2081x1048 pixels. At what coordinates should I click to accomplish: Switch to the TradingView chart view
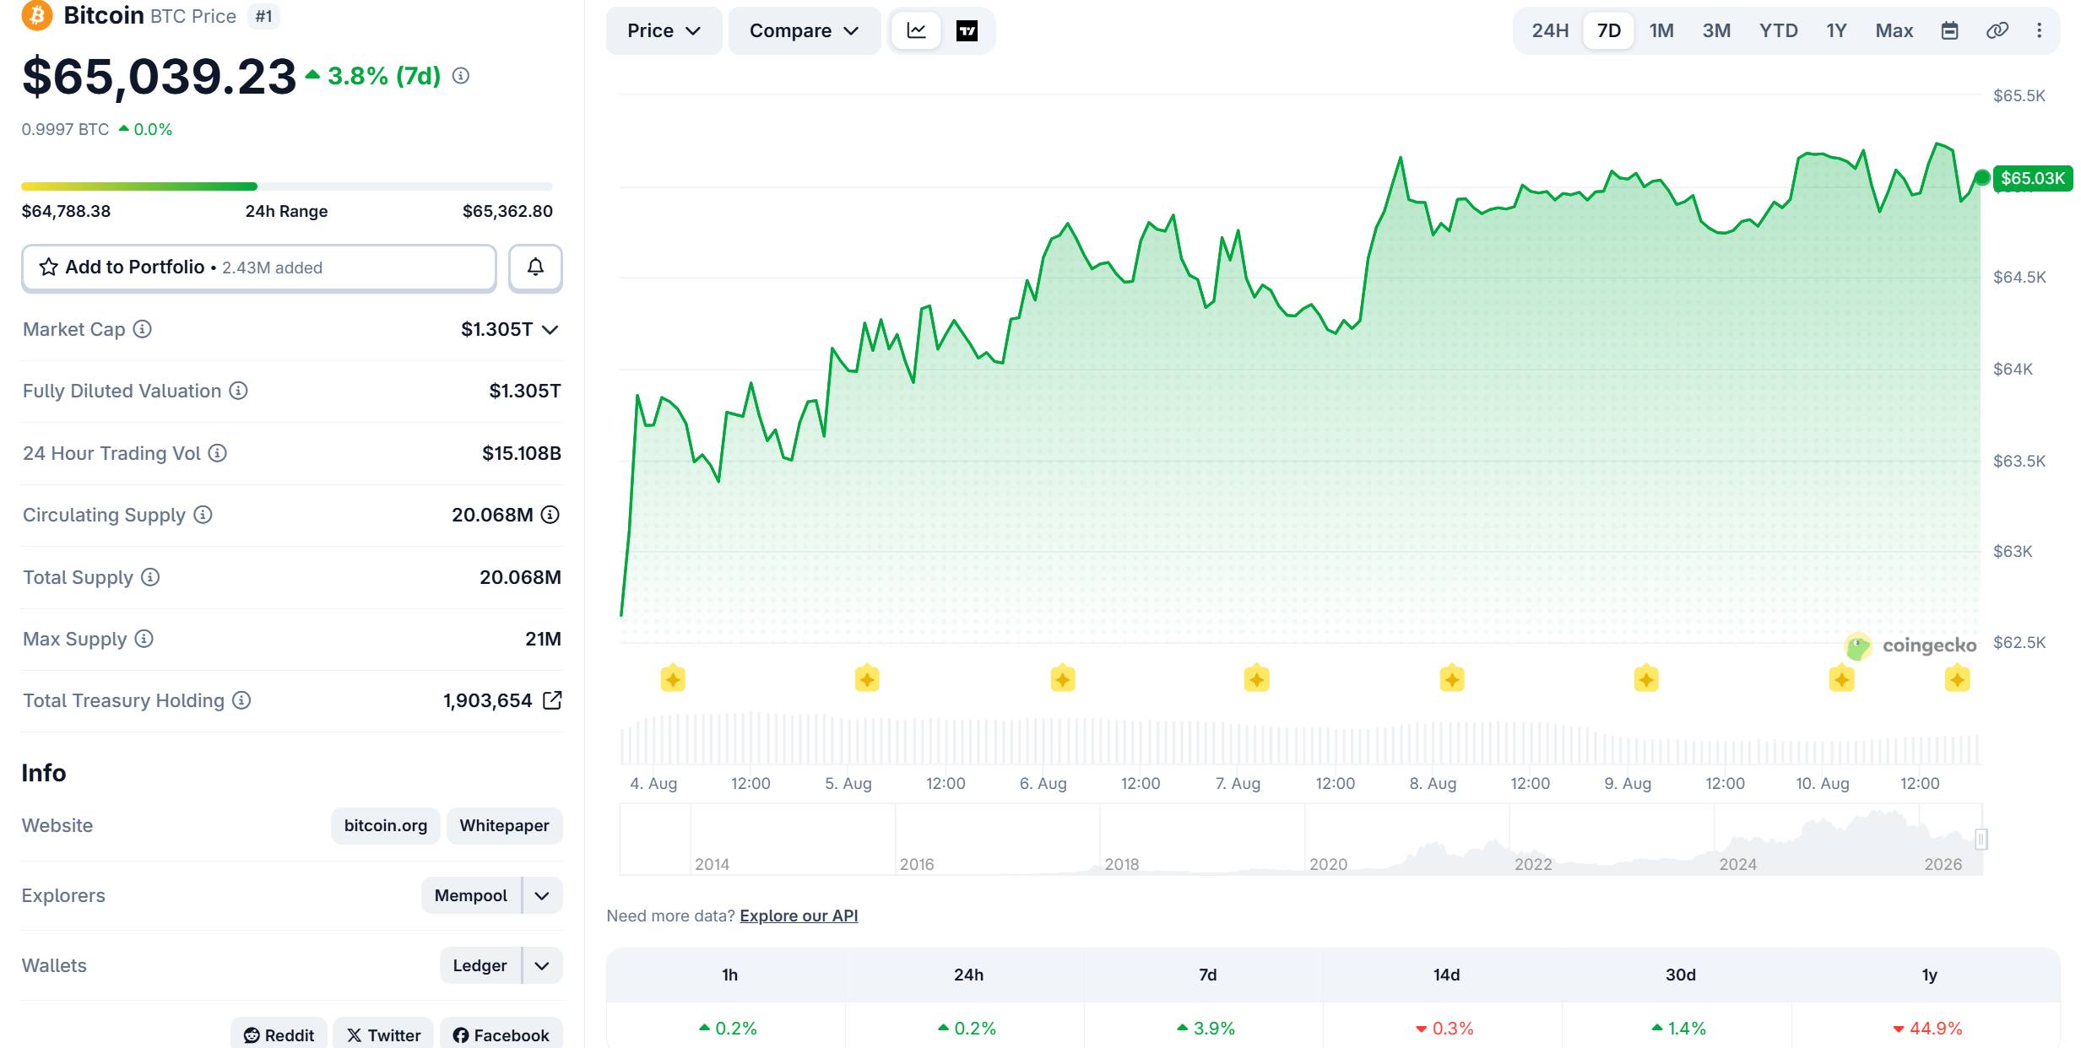click(x=967, y=31)
